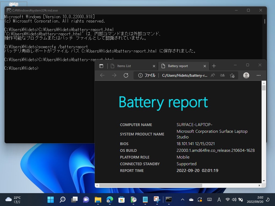This screenshot has height=206, width=275.
Task: Open the tab actions menu in Edge
Action: 102,66
